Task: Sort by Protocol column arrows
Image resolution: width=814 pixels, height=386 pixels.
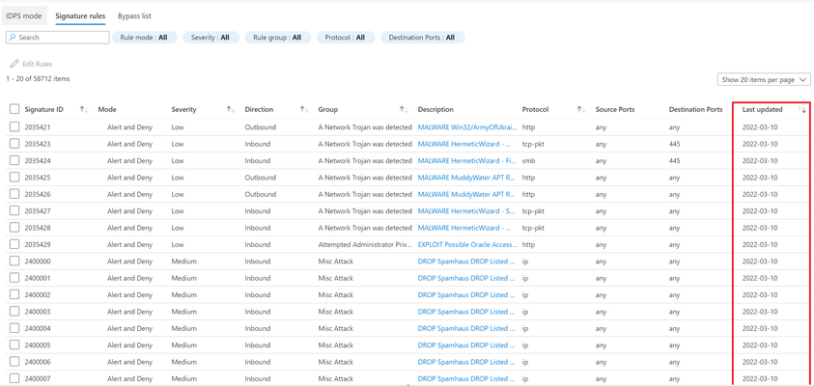Action: (x=581, y=109)
